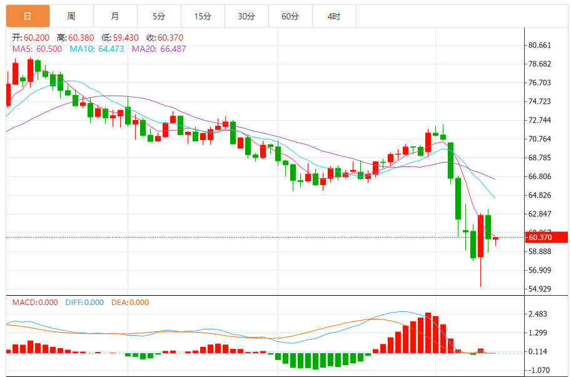The image size is (571, 377).
Task: Click the 54.929 price axis label
Action: [540, 289]
